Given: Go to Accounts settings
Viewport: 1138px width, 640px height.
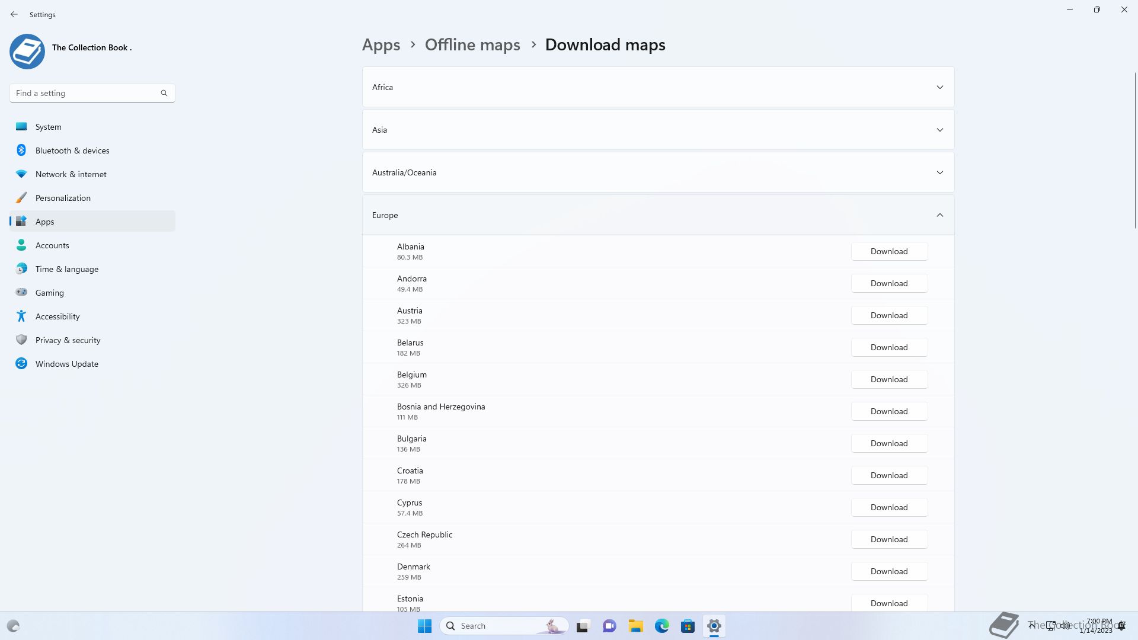Looking at the screenshot, I should 52,245.
